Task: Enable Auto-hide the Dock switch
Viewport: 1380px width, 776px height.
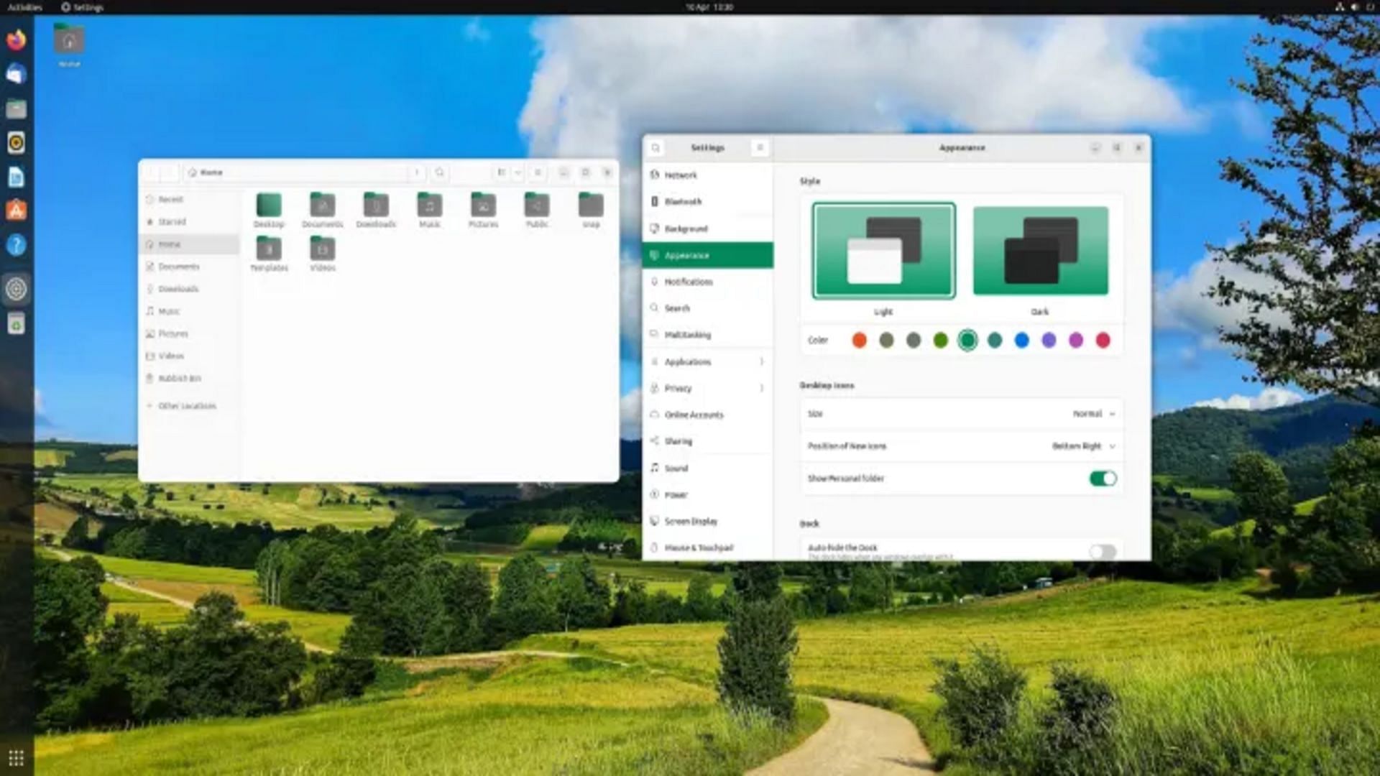Action: [x=1103, y=551]
